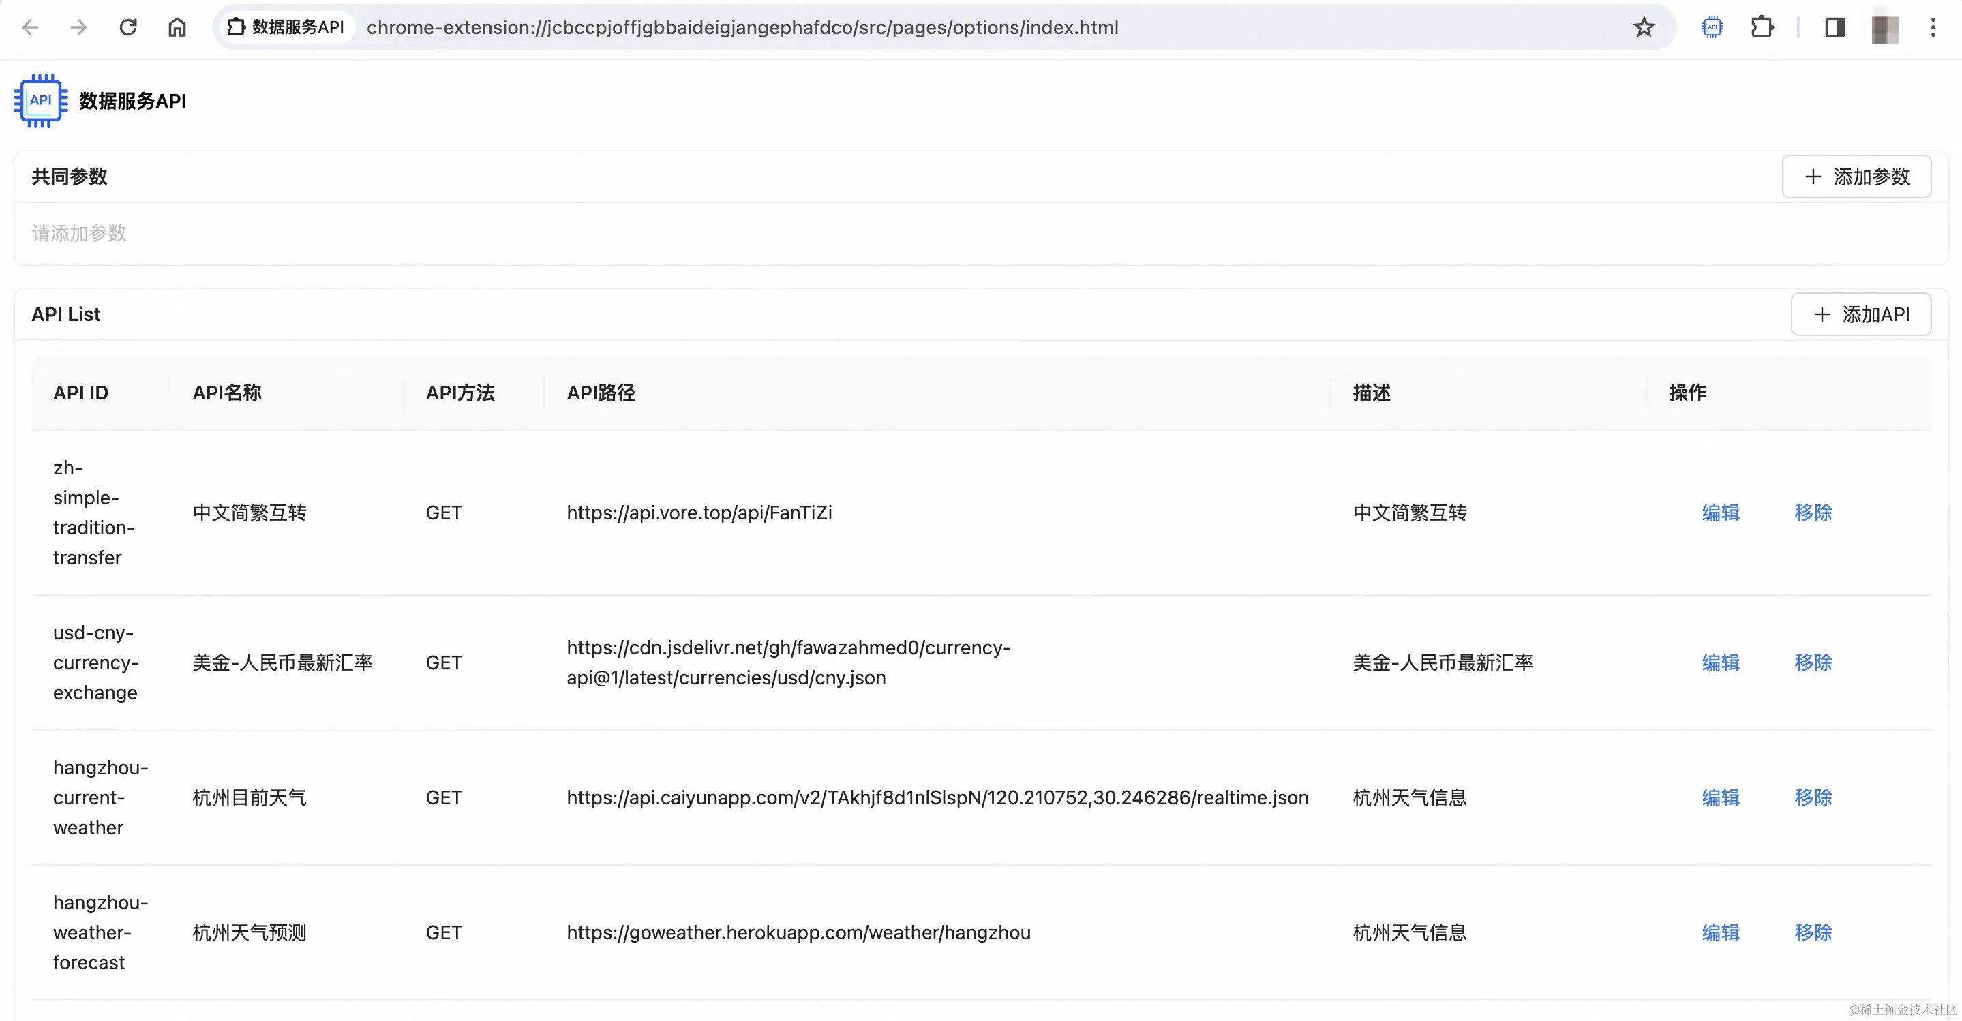Click the browser address bar URL
The image size is (1962, 1021).
coord(742,27)
